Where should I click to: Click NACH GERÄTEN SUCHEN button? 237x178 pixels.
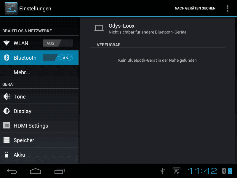195,8
